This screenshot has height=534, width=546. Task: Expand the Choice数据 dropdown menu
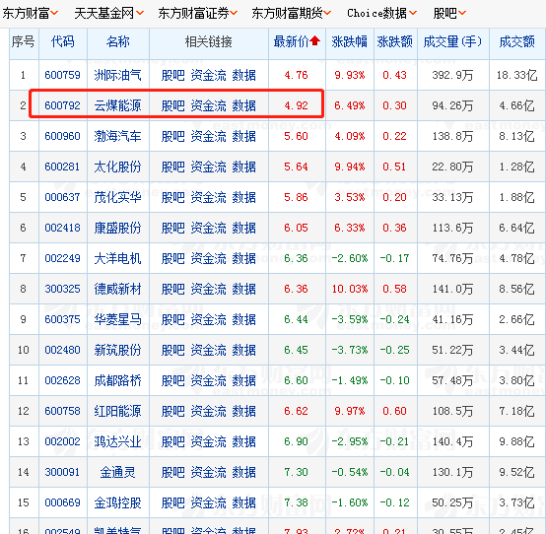(x=381, y=13)
